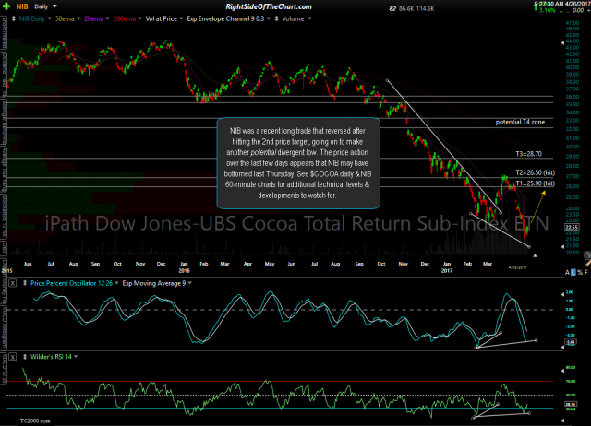Click the TC2000.com logo text

35,420
